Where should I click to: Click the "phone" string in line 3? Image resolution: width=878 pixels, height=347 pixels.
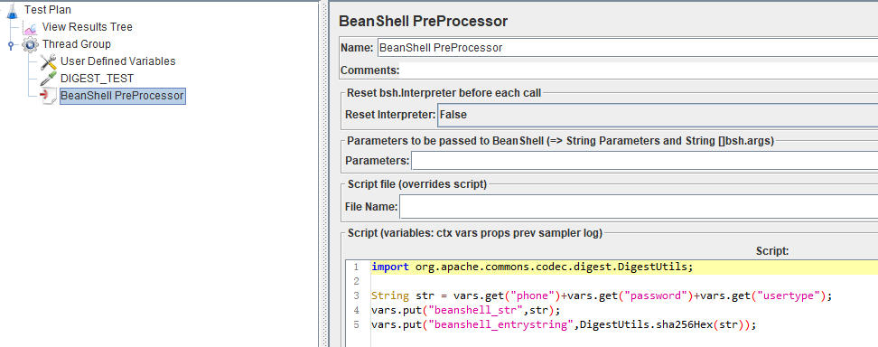click(x=533, y=296)
